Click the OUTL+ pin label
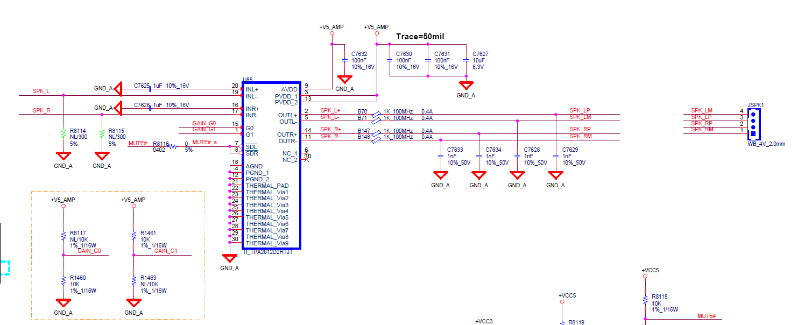805x325 pixels. coord(287,115)
